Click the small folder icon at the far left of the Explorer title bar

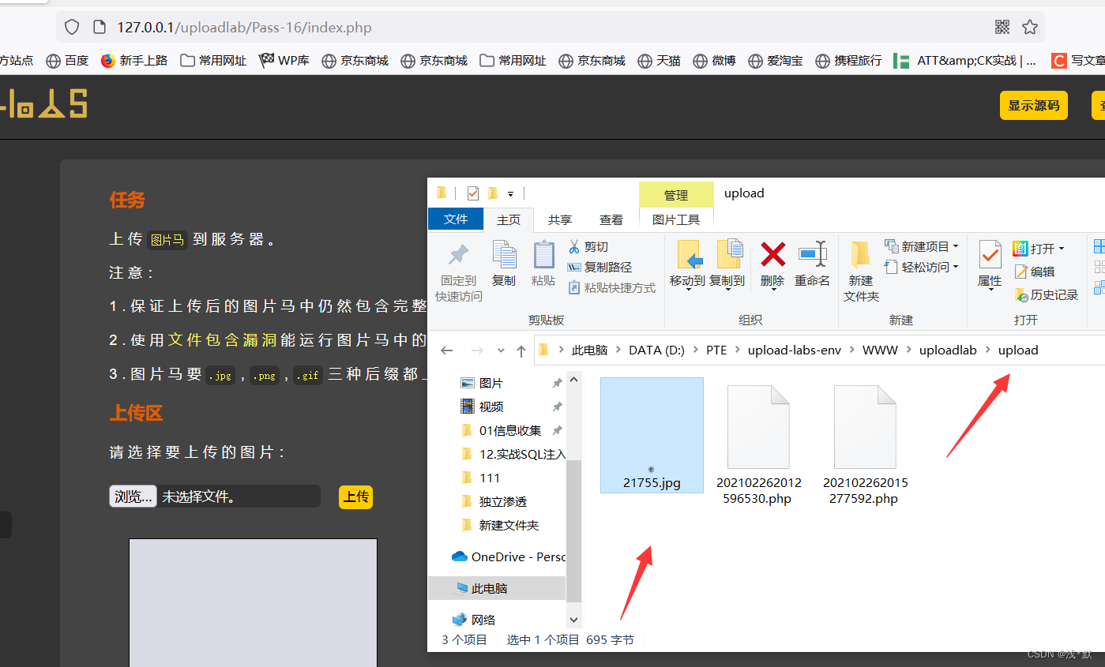pyautogui.click(x=442, y=193)
